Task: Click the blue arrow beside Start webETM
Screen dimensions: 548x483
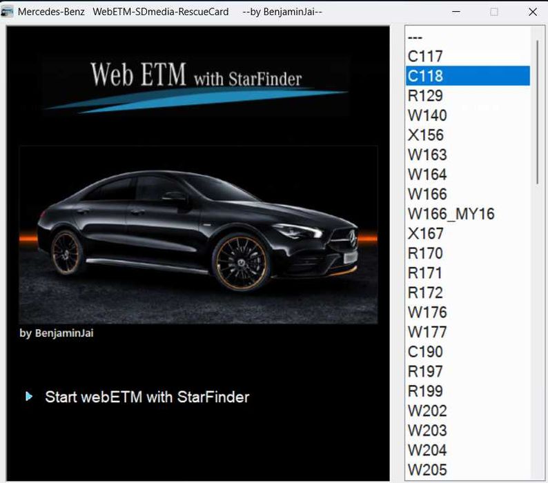Action: (x=29, y=396)
